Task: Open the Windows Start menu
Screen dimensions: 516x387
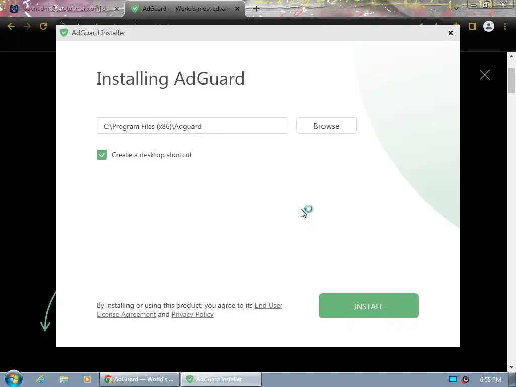Action: click(13, 379)
